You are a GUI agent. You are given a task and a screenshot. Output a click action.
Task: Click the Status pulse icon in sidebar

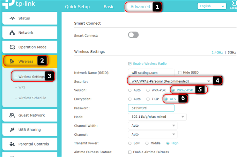pos(12,18)
